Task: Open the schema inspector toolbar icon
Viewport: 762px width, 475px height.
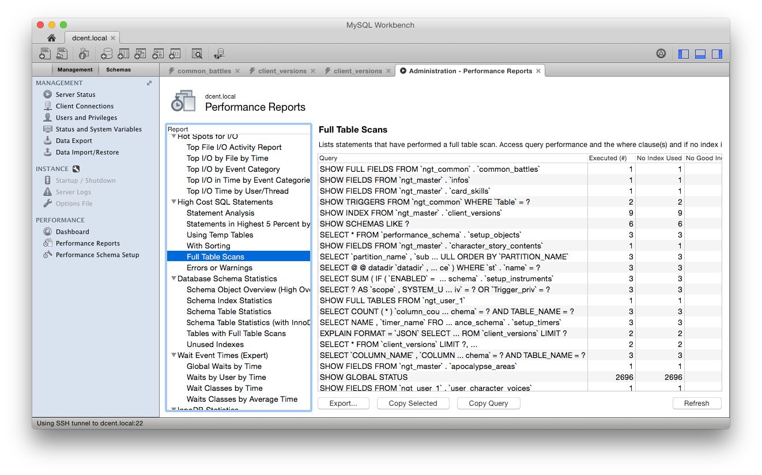Action: click(x=84, y=54)
